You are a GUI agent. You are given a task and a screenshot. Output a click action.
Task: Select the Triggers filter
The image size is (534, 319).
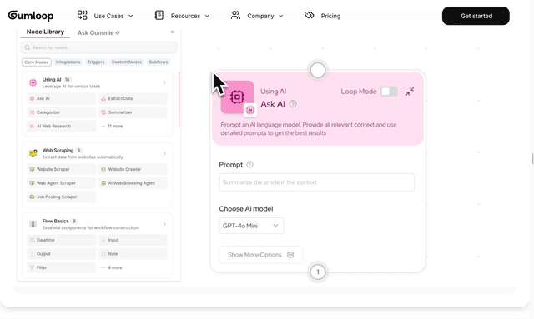(x=96, y=62)
